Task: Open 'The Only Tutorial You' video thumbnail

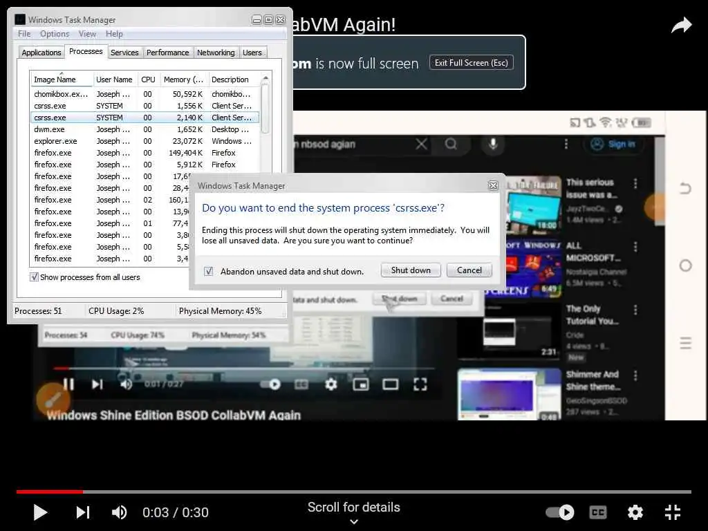Action: pyautogui.click(x=509, y=330)
